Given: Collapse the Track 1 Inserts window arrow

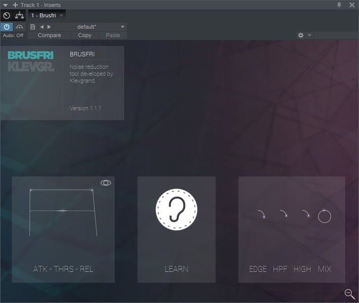Looking at the screenshot, I should [x=5, y=5].
